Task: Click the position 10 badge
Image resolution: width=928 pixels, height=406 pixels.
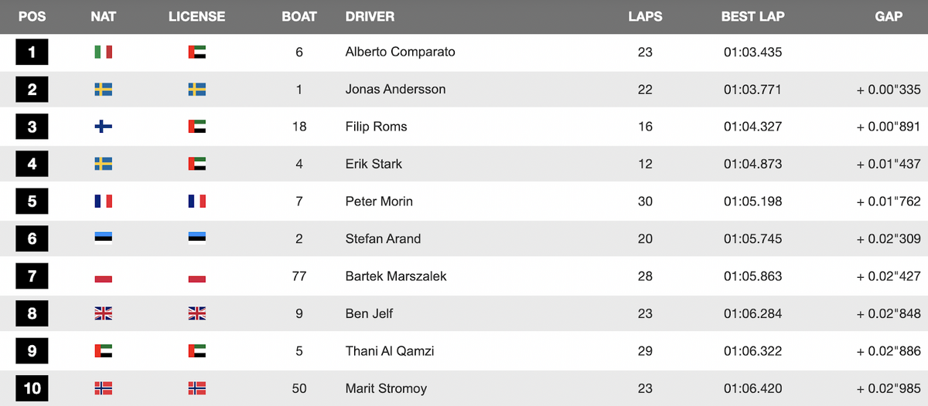Action: coord(32,388)
